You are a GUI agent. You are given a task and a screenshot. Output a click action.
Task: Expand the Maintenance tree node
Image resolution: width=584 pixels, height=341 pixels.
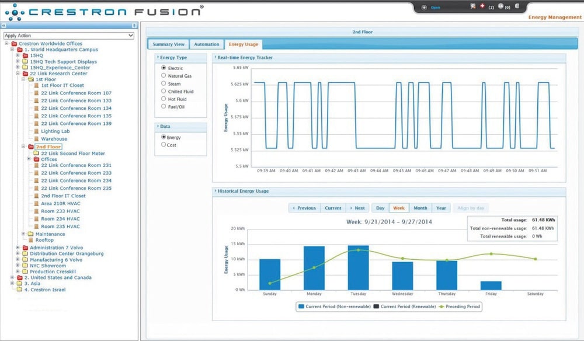pos(23,234)
